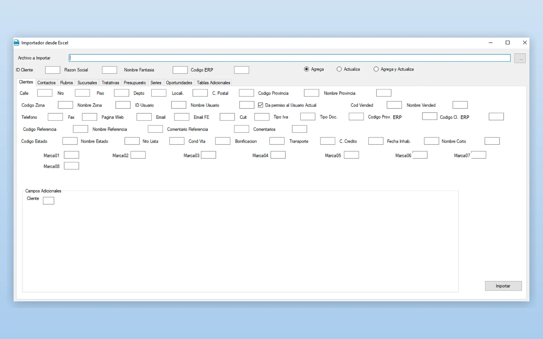Focus the Telefono field
This screenshot has width=543, height=339.
55,117
